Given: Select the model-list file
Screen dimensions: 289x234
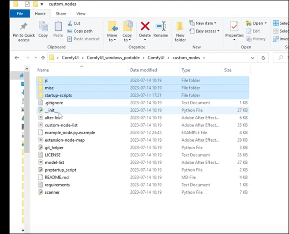Looking at the screenshot, I should click(143, 162).
